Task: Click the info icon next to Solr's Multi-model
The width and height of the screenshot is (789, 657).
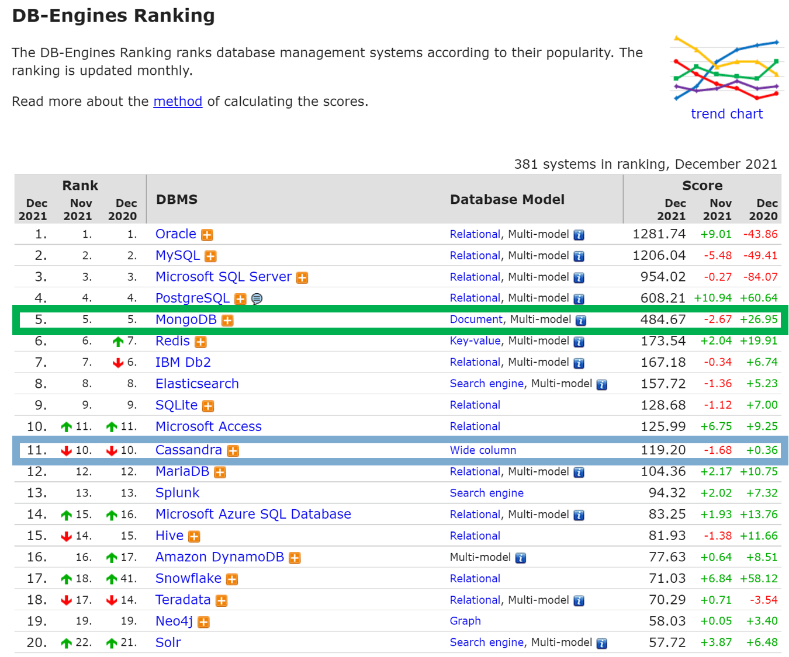Action: point(601,643)
